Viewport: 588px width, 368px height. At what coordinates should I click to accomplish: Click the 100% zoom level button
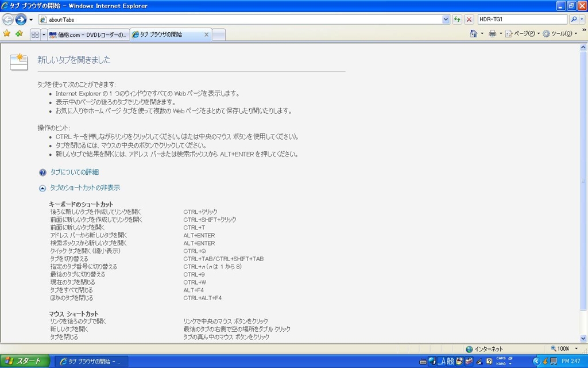point(560,348)
